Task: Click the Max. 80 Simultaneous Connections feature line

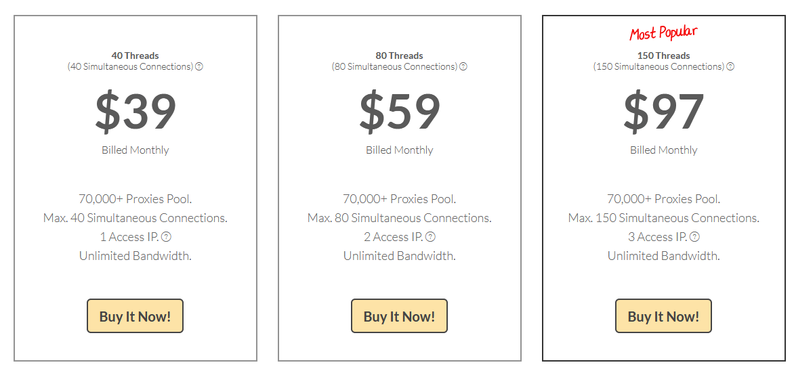Action: [400, 218]
